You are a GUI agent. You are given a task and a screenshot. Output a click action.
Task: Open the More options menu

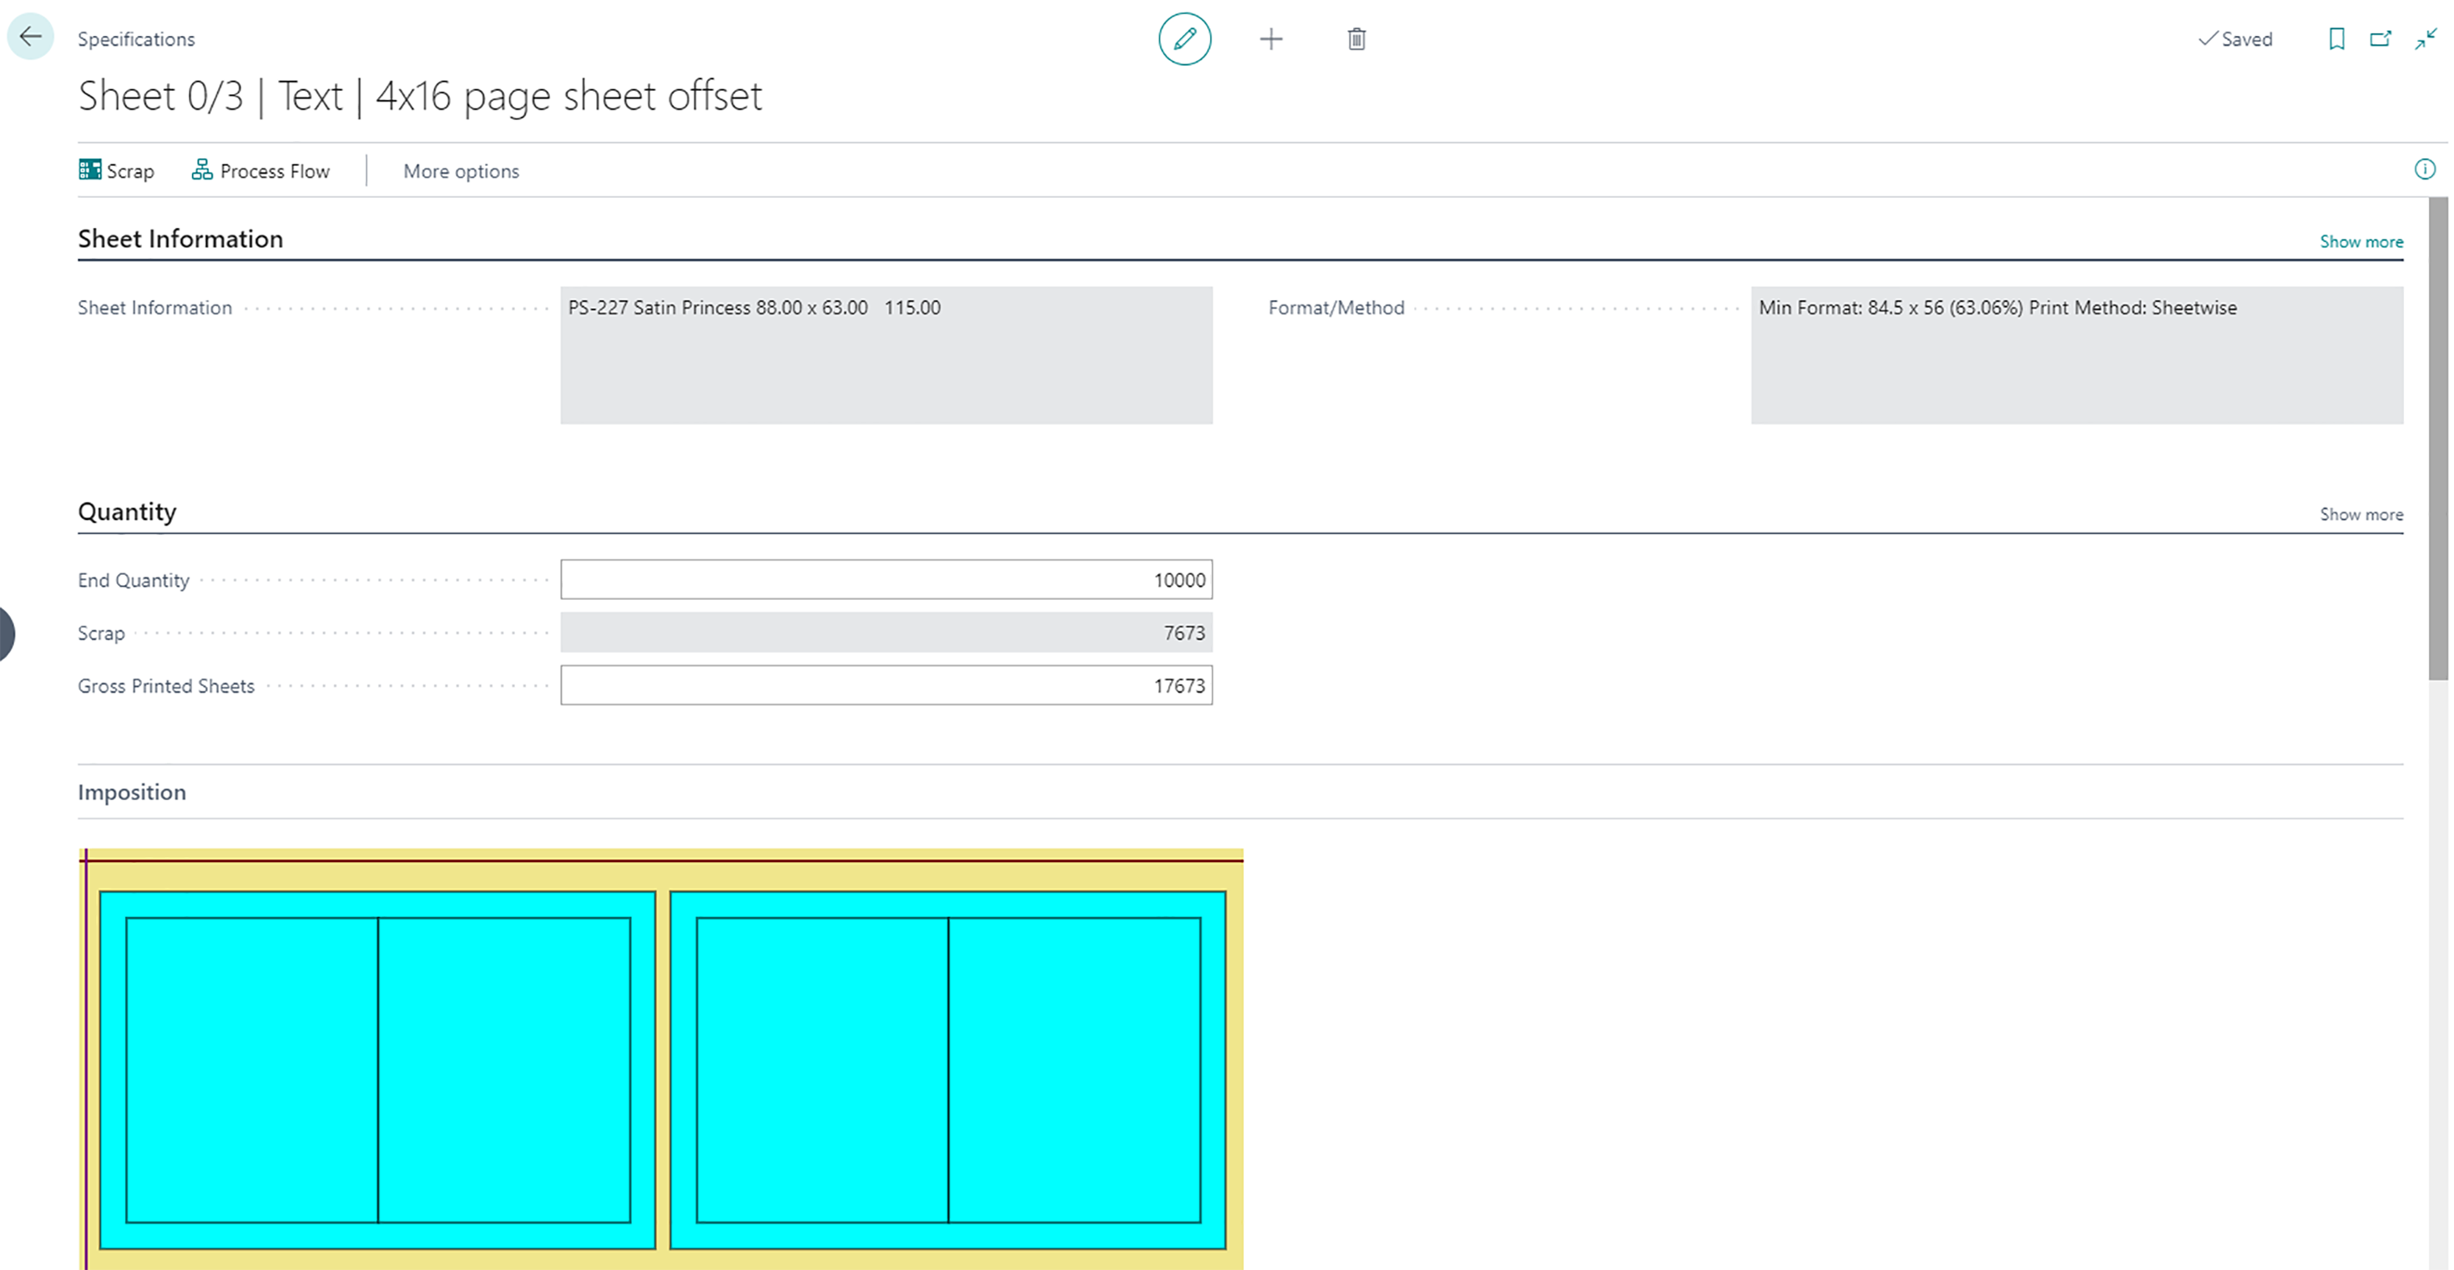click(461, 171)
